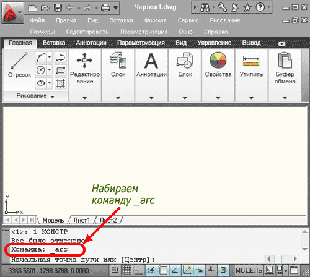310x277 pixels.
Task: Expand the polyline tool dropdown arrow
Action: tap(50, 57)
